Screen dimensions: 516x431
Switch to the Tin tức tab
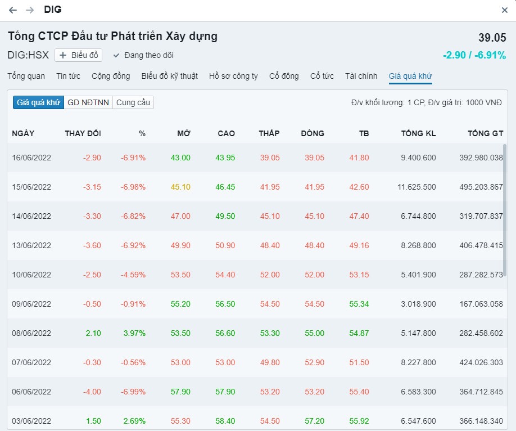point(68,76)
